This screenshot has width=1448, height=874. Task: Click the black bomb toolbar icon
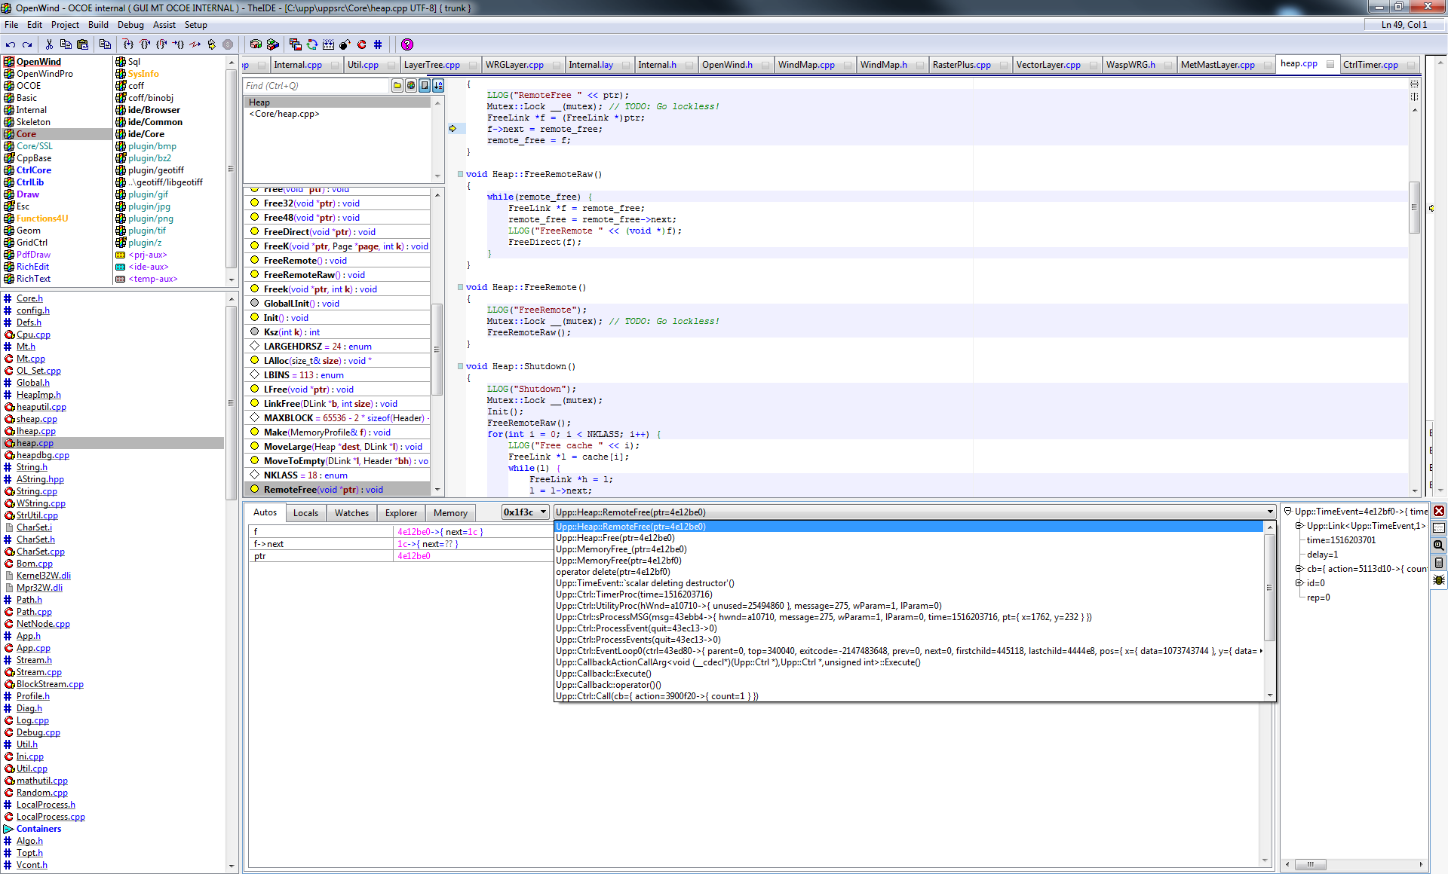click(x=345, y=44)
